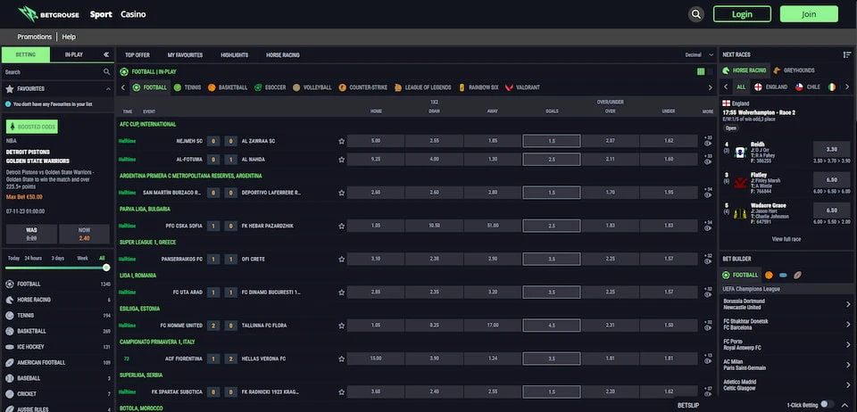Select the League of Legends tab
The width and height of the screenshot is (857, 412).
click(422, 87)
